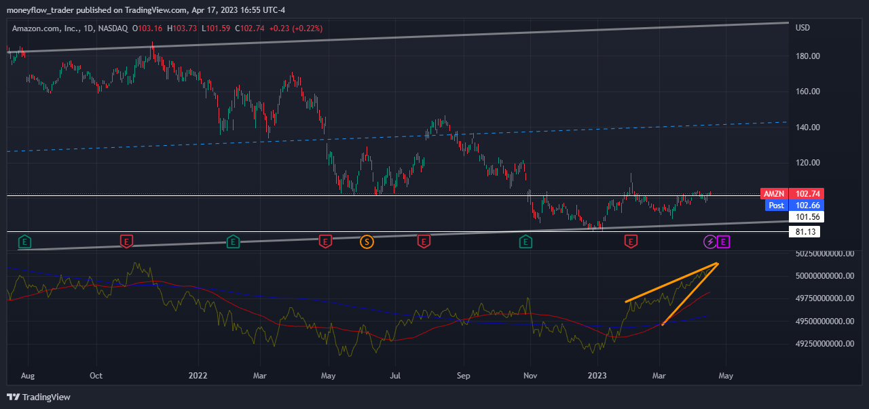The width and height of the screenshot is (869, 409).
Task: Click the Nov label on time axis
Action: tap(529, 375)
